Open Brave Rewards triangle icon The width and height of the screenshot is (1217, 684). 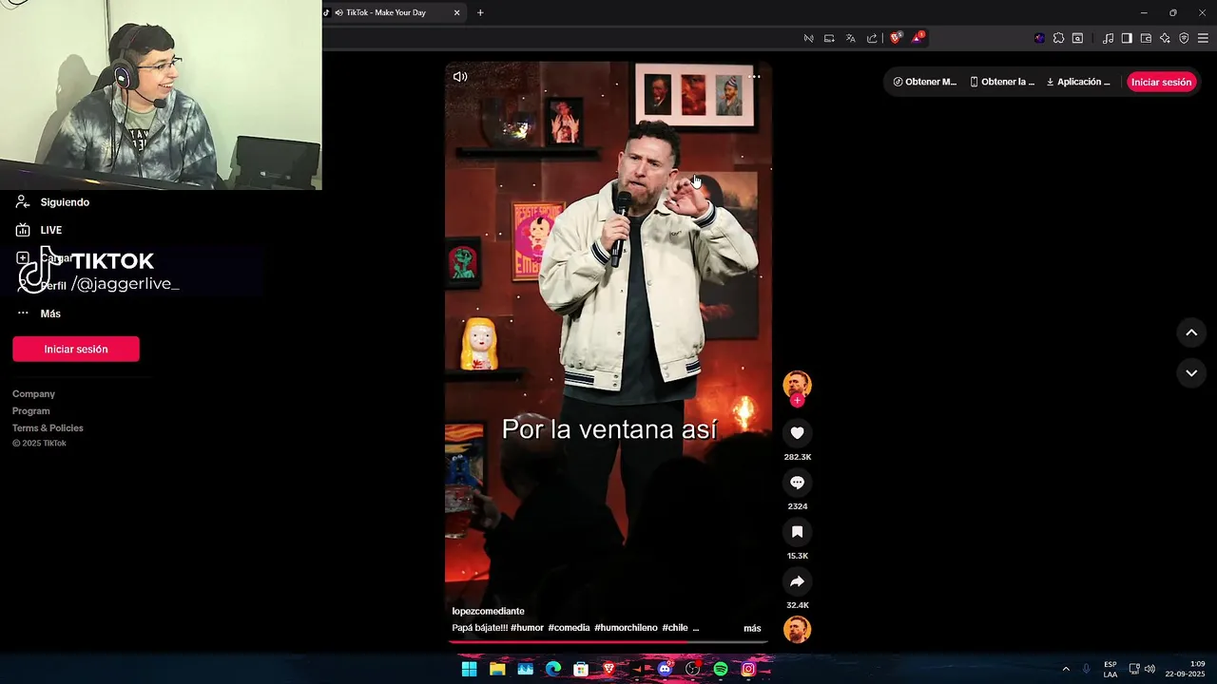point(918,38)
